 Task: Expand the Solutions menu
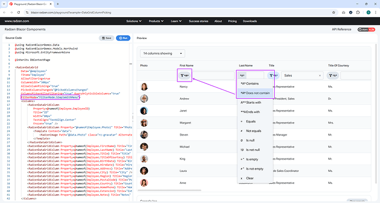(134, 21)
